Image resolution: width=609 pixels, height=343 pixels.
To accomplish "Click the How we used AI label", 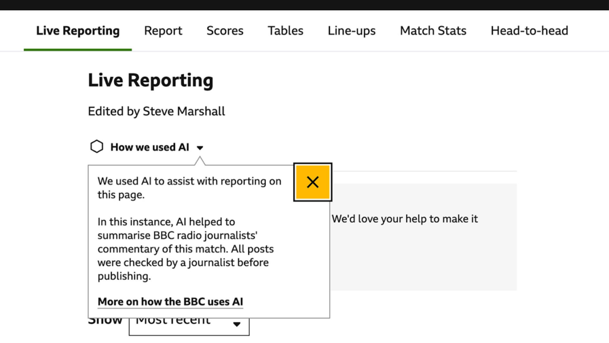I will 149,148.
